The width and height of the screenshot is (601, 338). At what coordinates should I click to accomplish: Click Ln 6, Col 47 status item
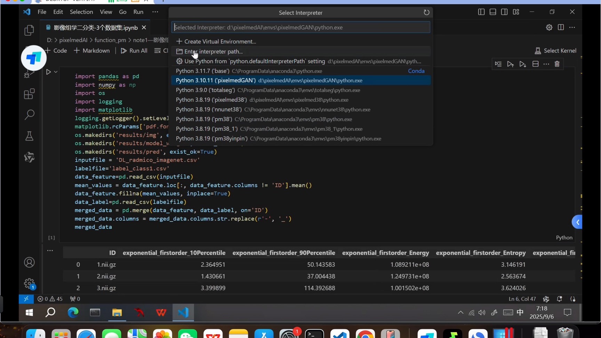coord(522,299)
